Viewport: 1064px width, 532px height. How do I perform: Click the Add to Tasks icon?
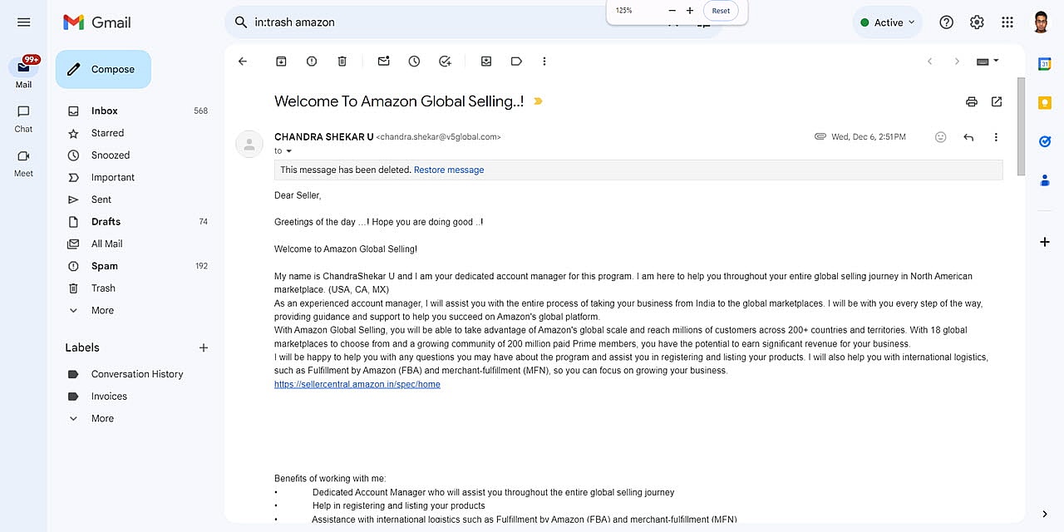point(445,62)
